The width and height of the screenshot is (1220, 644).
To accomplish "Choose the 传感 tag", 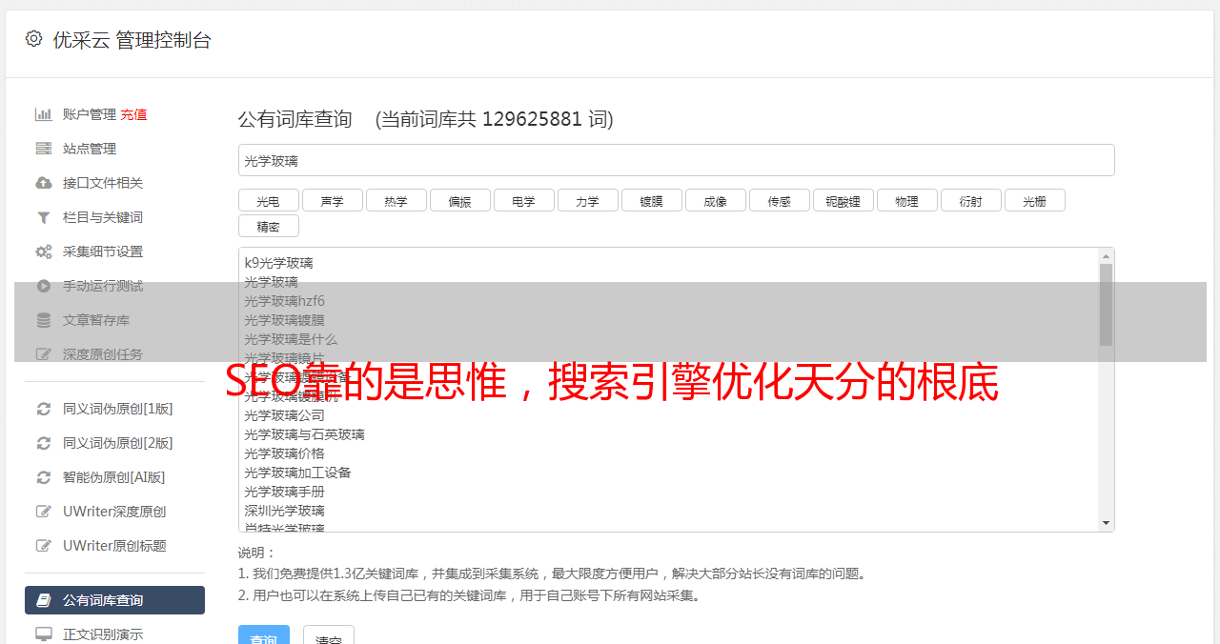I will click(779, 200).
